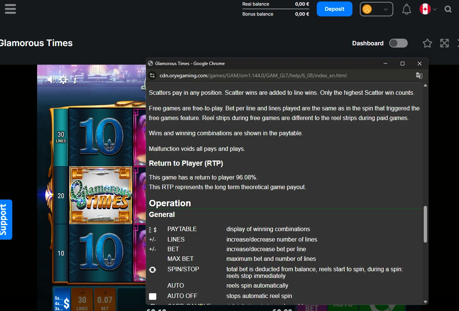The height and width of the screenshot is (311, 459).
Task: Open the notifications bell
Action: point(407,9)
